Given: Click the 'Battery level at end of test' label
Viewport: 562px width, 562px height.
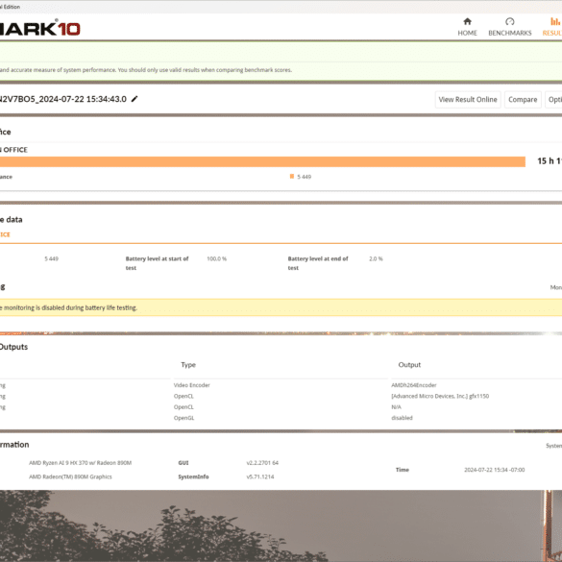Looking at the screenshot, I should (x=318, y=263).
